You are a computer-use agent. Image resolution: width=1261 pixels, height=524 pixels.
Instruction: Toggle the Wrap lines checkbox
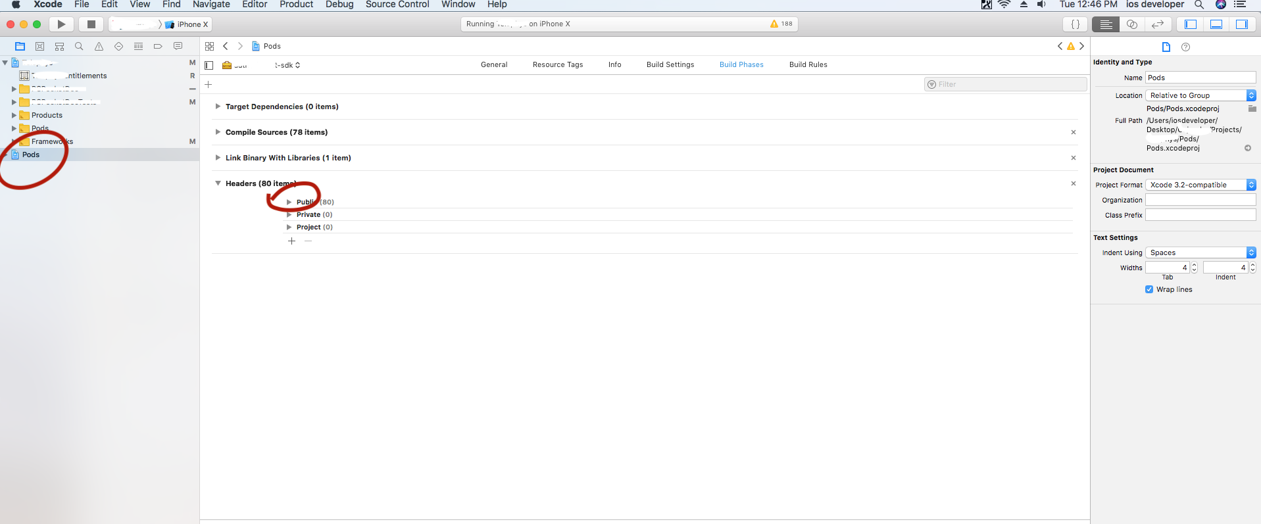(1149, 289)
